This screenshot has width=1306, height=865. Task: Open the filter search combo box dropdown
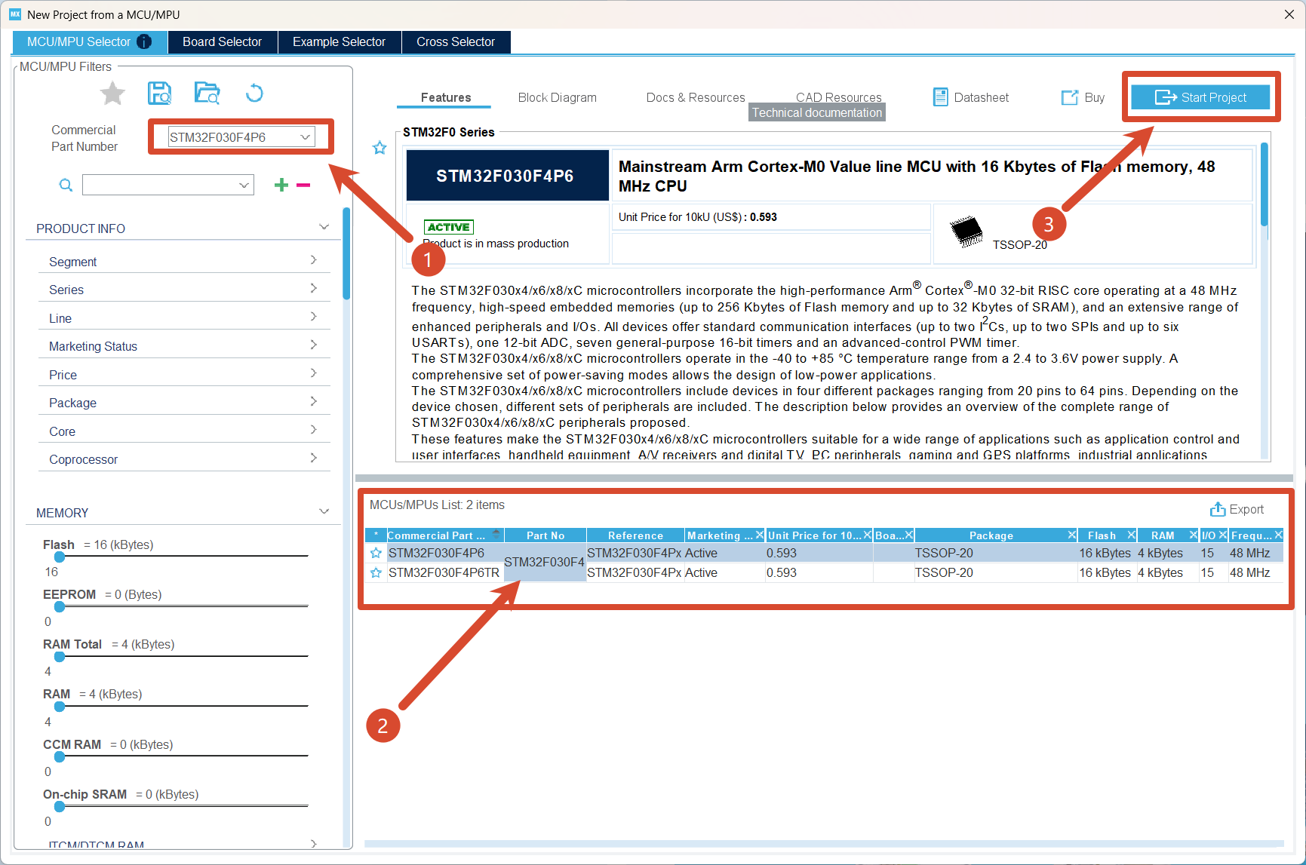[244, 185]
